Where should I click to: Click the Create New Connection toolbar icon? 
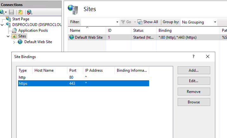(3, 12)
